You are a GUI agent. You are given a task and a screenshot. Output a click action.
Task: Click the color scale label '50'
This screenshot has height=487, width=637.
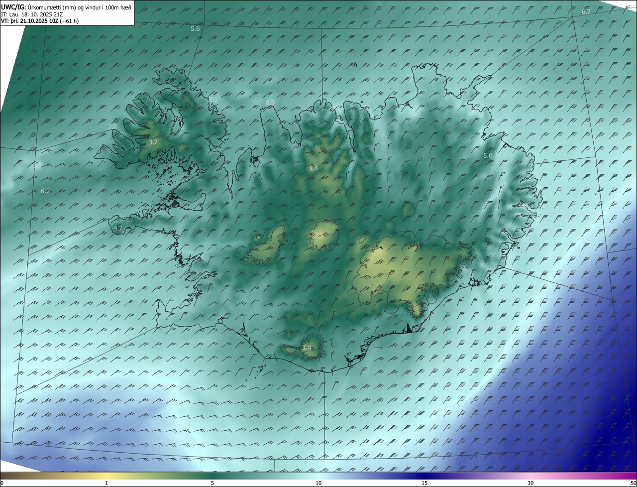click(633, 484)
